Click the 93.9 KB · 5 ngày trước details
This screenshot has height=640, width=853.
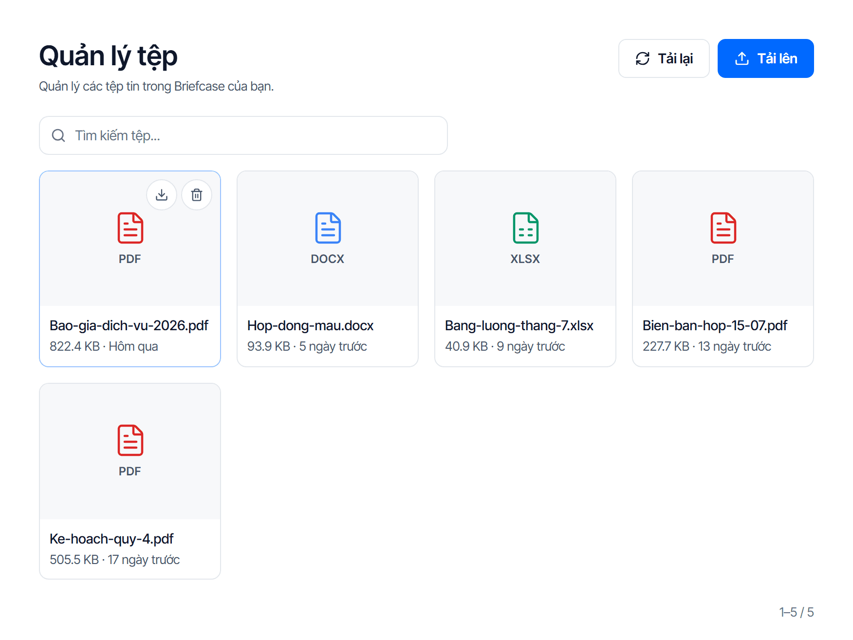[x=307, y=346]
